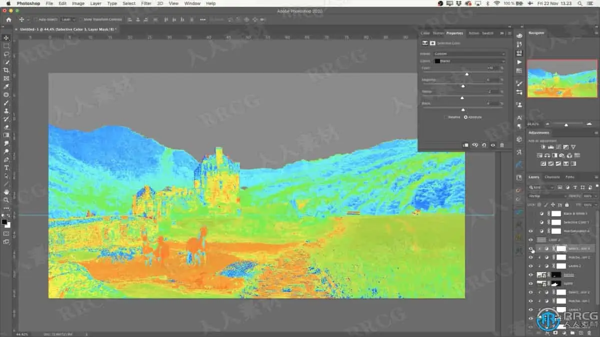Enable Show Transform Controls checkbox
The image size is (600, 337).
pos(81,19)
